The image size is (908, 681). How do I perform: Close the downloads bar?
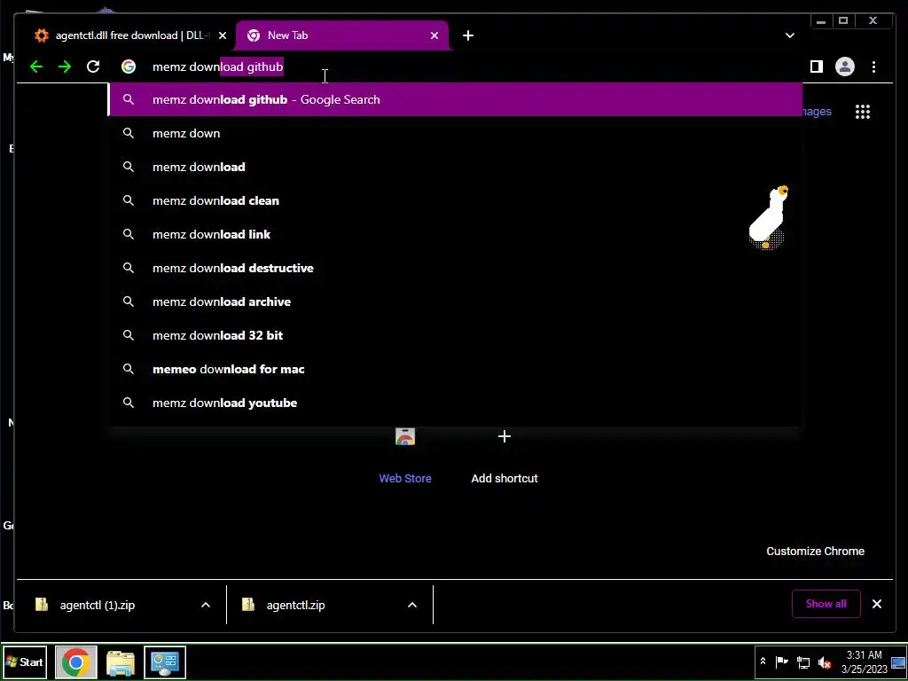877,604
